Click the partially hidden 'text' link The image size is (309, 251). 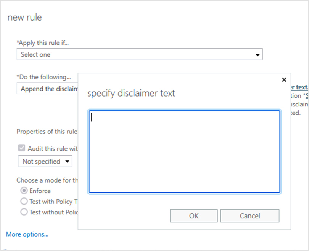click(299, 87)
